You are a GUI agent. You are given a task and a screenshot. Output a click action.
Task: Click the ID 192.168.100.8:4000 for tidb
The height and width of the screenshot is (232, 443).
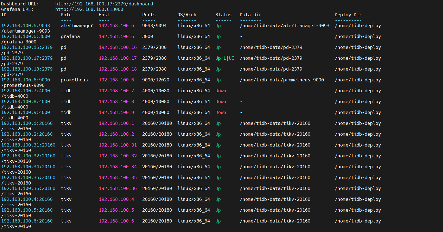(26, 101)
